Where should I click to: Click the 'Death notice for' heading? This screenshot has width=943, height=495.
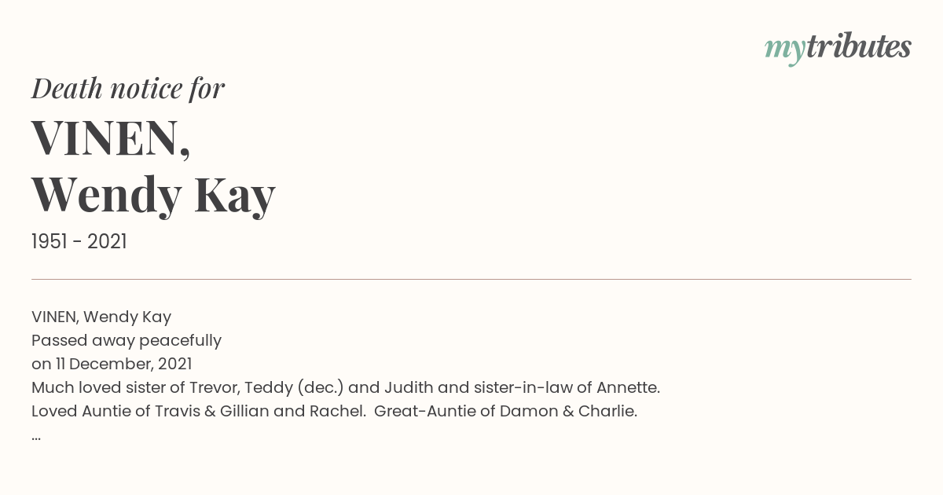coord(128,89)
